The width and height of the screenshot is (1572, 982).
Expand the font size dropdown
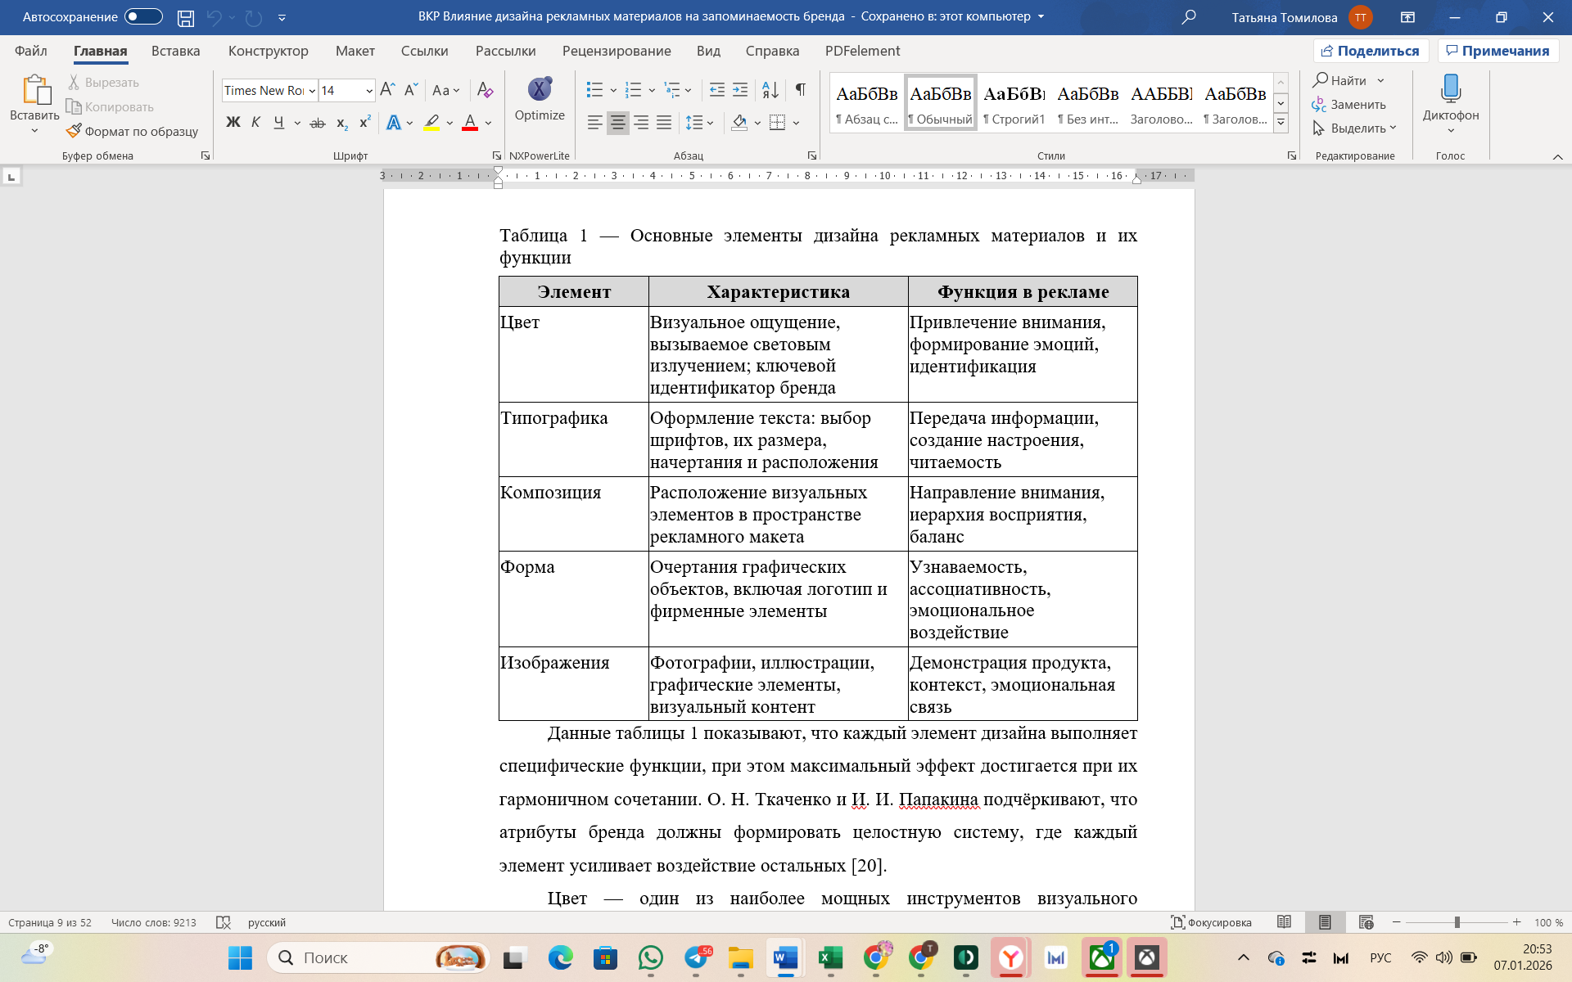[369, 91]
